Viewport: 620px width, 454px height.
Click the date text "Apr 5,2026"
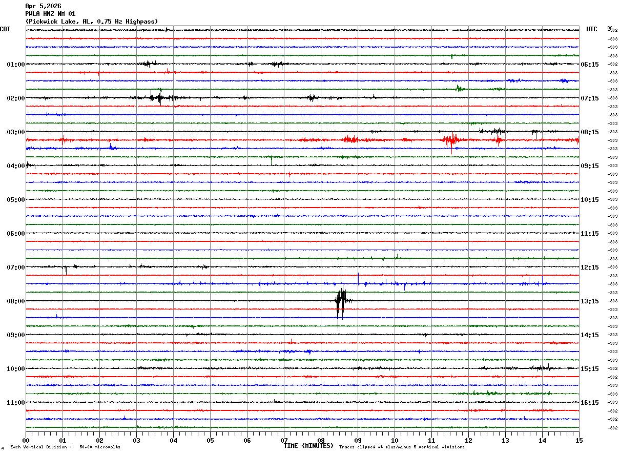43,6
